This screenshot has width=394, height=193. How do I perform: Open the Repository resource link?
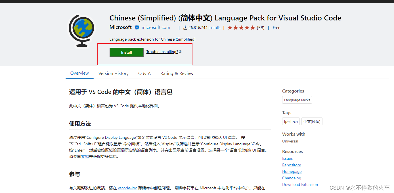pos(292,165)
